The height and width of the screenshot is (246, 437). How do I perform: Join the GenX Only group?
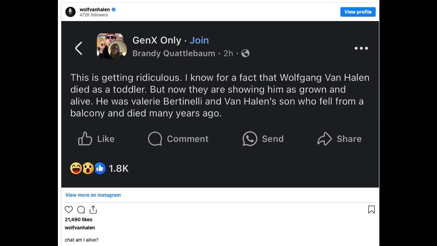(x=199, y=40)
